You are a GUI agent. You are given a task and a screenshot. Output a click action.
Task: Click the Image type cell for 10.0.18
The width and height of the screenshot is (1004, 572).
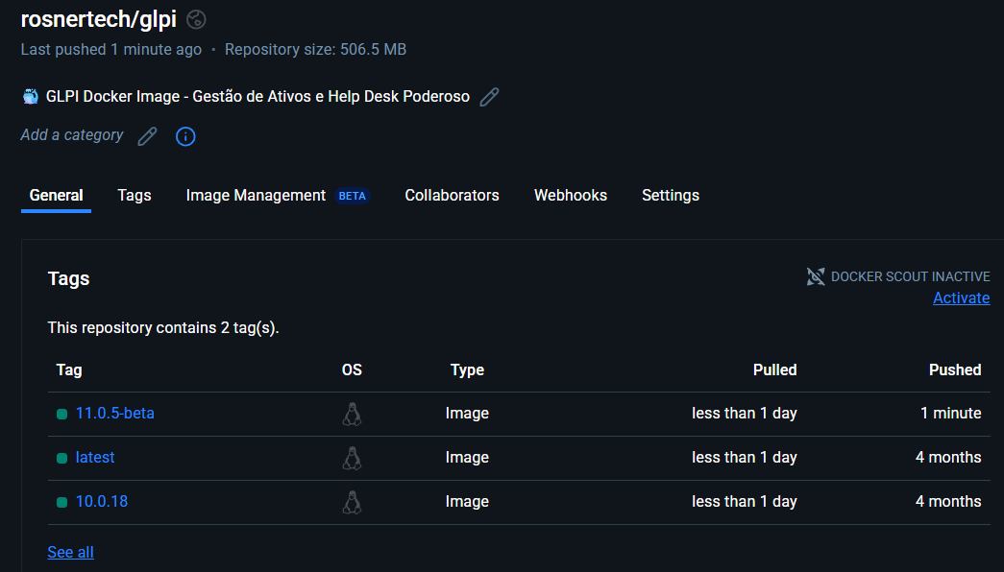click(468, 502)
